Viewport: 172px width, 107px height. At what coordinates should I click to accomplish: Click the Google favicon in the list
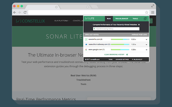coord(86,49)
